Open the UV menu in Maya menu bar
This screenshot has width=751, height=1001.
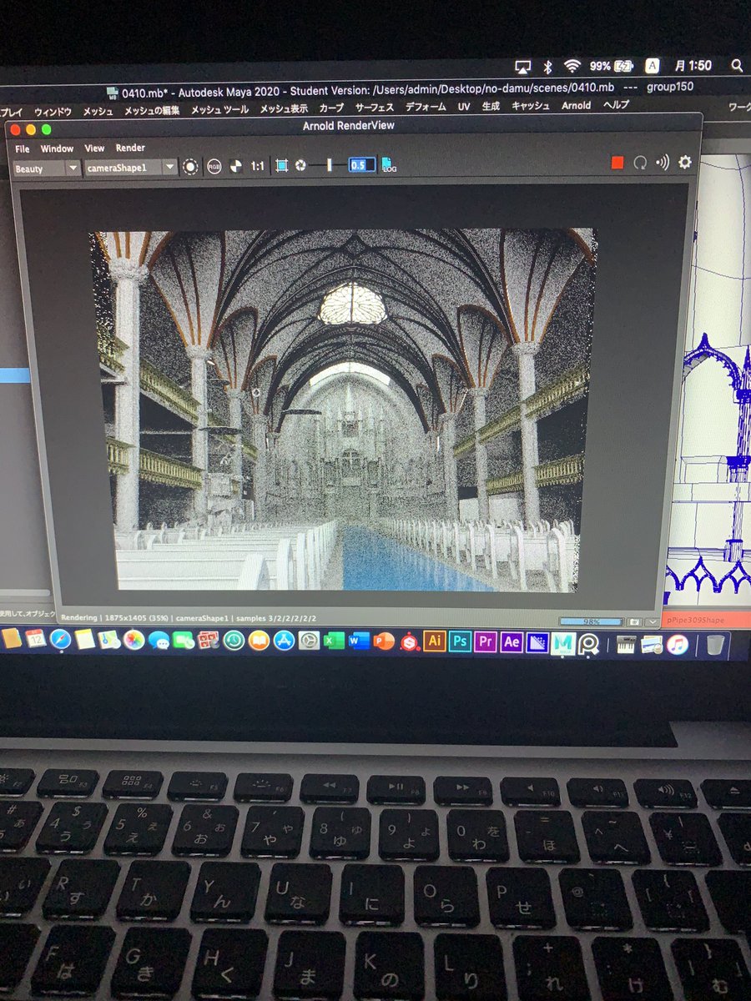(x=464, y=107)
